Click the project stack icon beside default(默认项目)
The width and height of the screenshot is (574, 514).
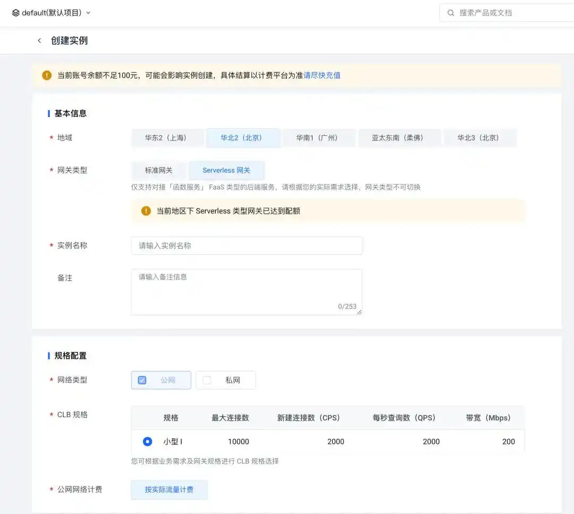(15, 12)
